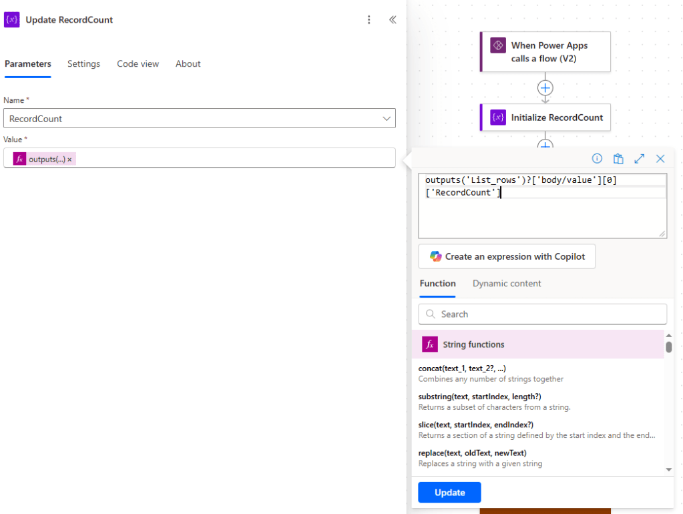Click the Copilot sparkle icon
Screen dimensions: 683x514
click(x=437, y=256)
